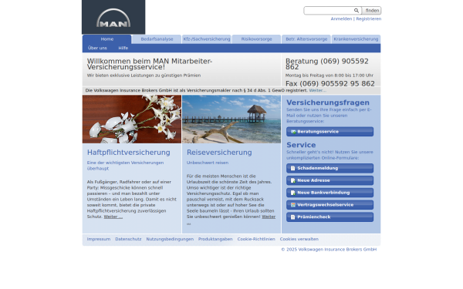Click the Vertragswechselservice icon
The height and width of the screenshot is (289, 463).
tap(293, 205)
